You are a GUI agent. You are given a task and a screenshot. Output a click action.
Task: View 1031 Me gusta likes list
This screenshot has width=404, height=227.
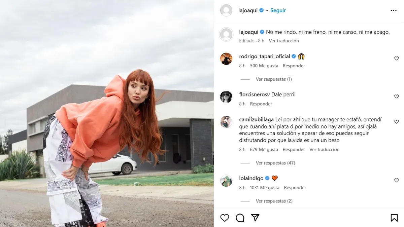(265, 188)
